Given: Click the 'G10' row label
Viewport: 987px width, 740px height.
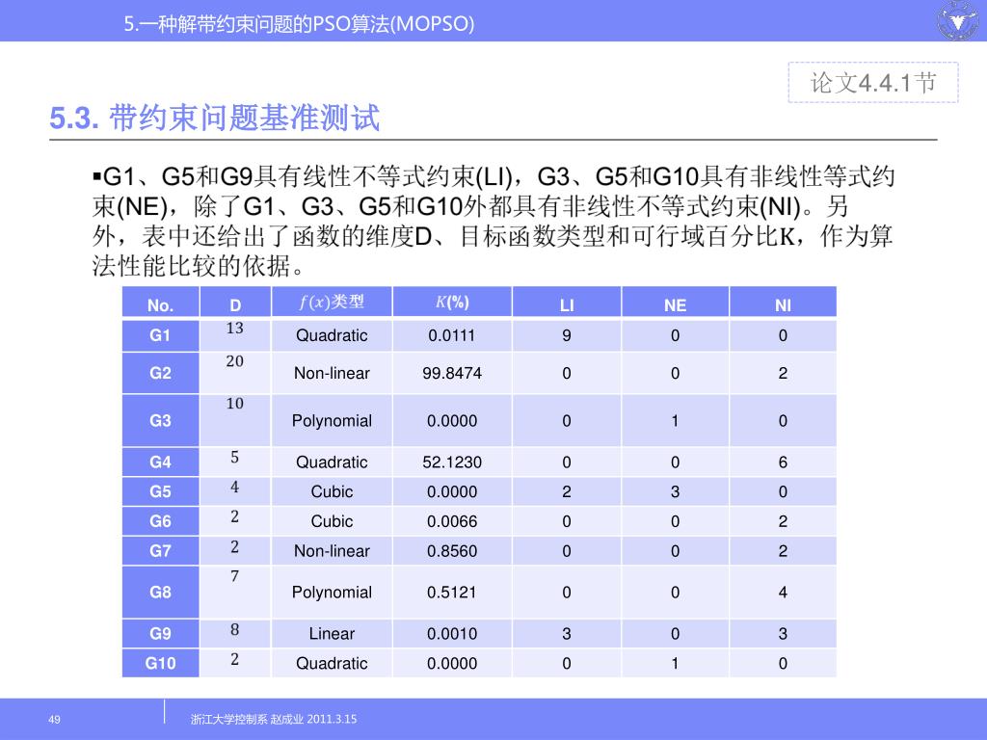Looking at the screenshot, I should (160, 663).
